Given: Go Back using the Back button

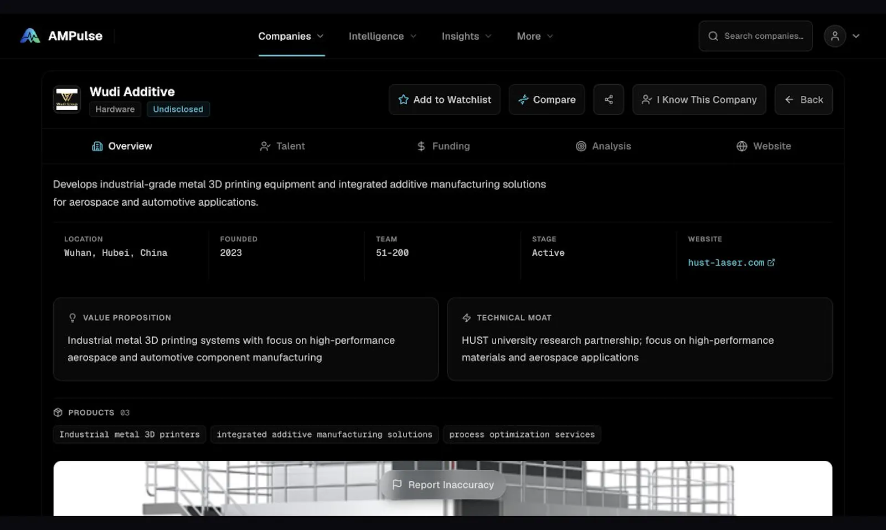Looking at the screenshot, I should 803,100.
